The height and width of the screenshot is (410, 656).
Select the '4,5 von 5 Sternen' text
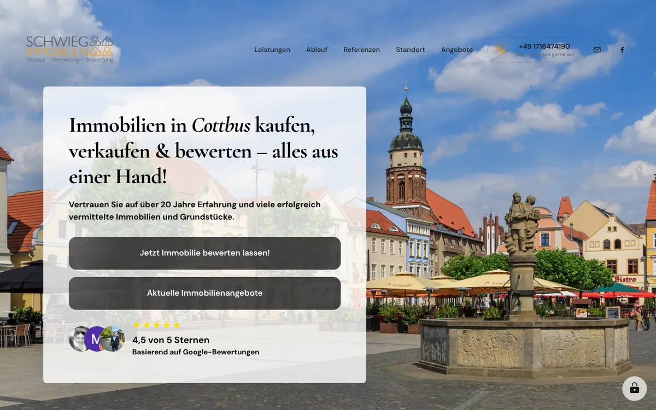coord(171,340)
